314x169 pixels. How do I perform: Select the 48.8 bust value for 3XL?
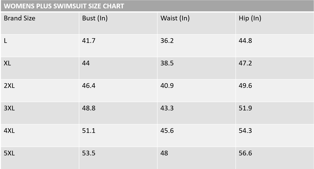point(88,108)
